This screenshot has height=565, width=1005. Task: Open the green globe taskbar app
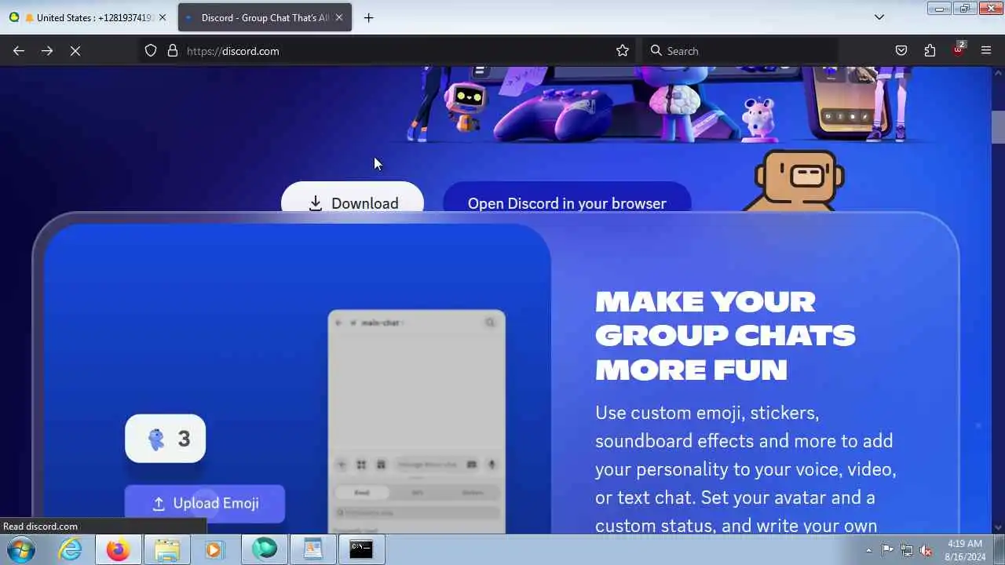[x=265, y=549]
